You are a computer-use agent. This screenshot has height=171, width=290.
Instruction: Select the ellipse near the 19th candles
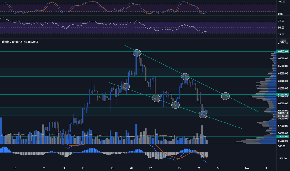[126, 87]
